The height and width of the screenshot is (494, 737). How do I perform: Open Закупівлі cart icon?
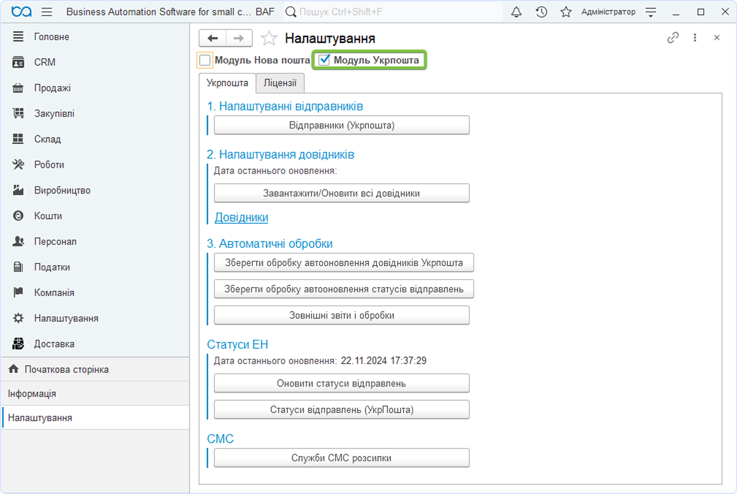click(18, 113)
